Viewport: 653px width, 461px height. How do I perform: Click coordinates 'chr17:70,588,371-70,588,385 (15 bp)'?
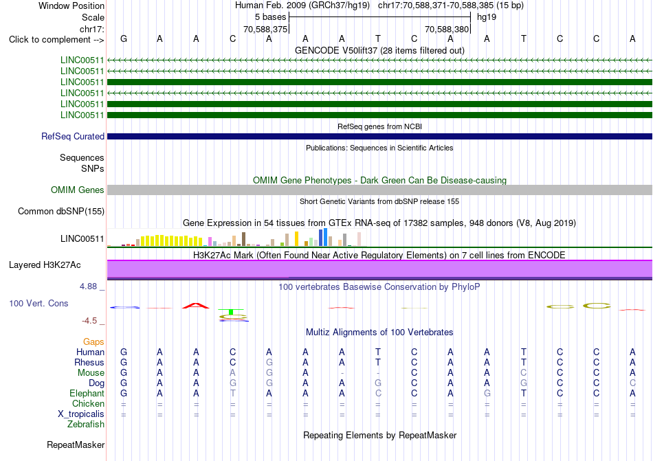point(451,5)
